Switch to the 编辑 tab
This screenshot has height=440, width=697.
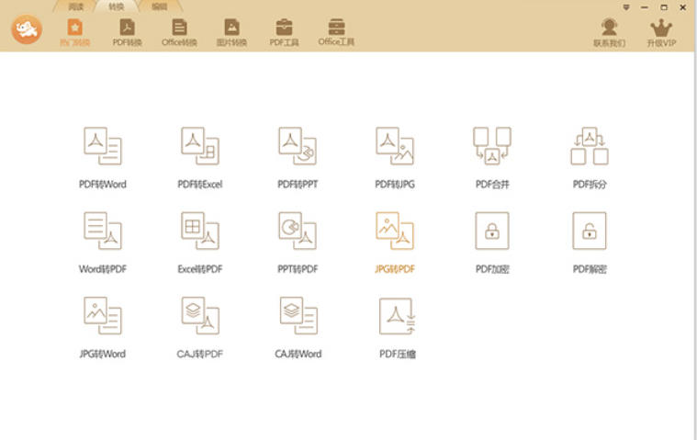pos(159,6)
